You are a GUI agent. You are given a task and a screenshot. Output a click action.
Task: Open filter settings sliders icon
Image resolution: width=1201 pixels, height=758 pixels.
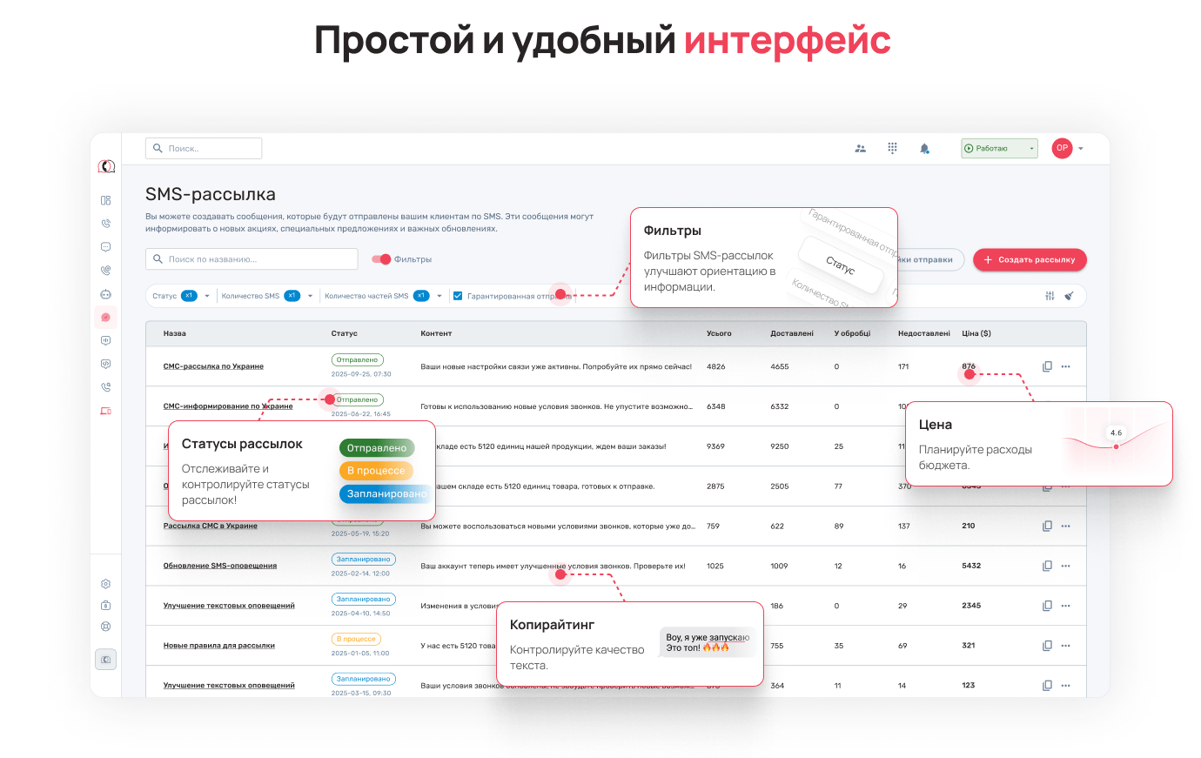1050,296
